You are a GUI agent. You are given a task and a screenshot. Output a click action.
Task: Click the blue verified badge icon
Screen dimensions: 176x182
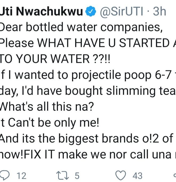pyautogui.click(x=90, y=12)
